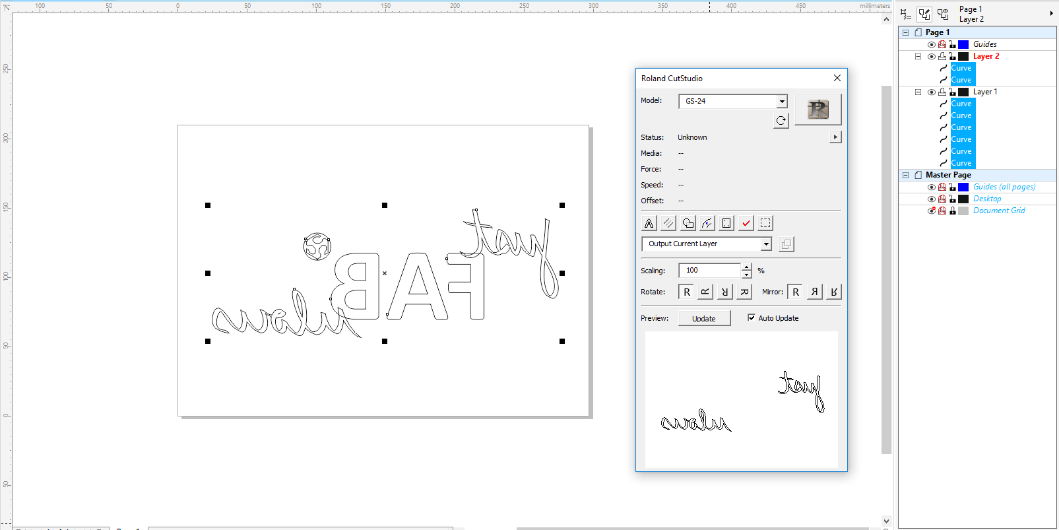Click the Layer Manager View icon
Image resolution: width=1059 pixels, height=530 pixels.
pyautogui.click(x=943, y=14)
